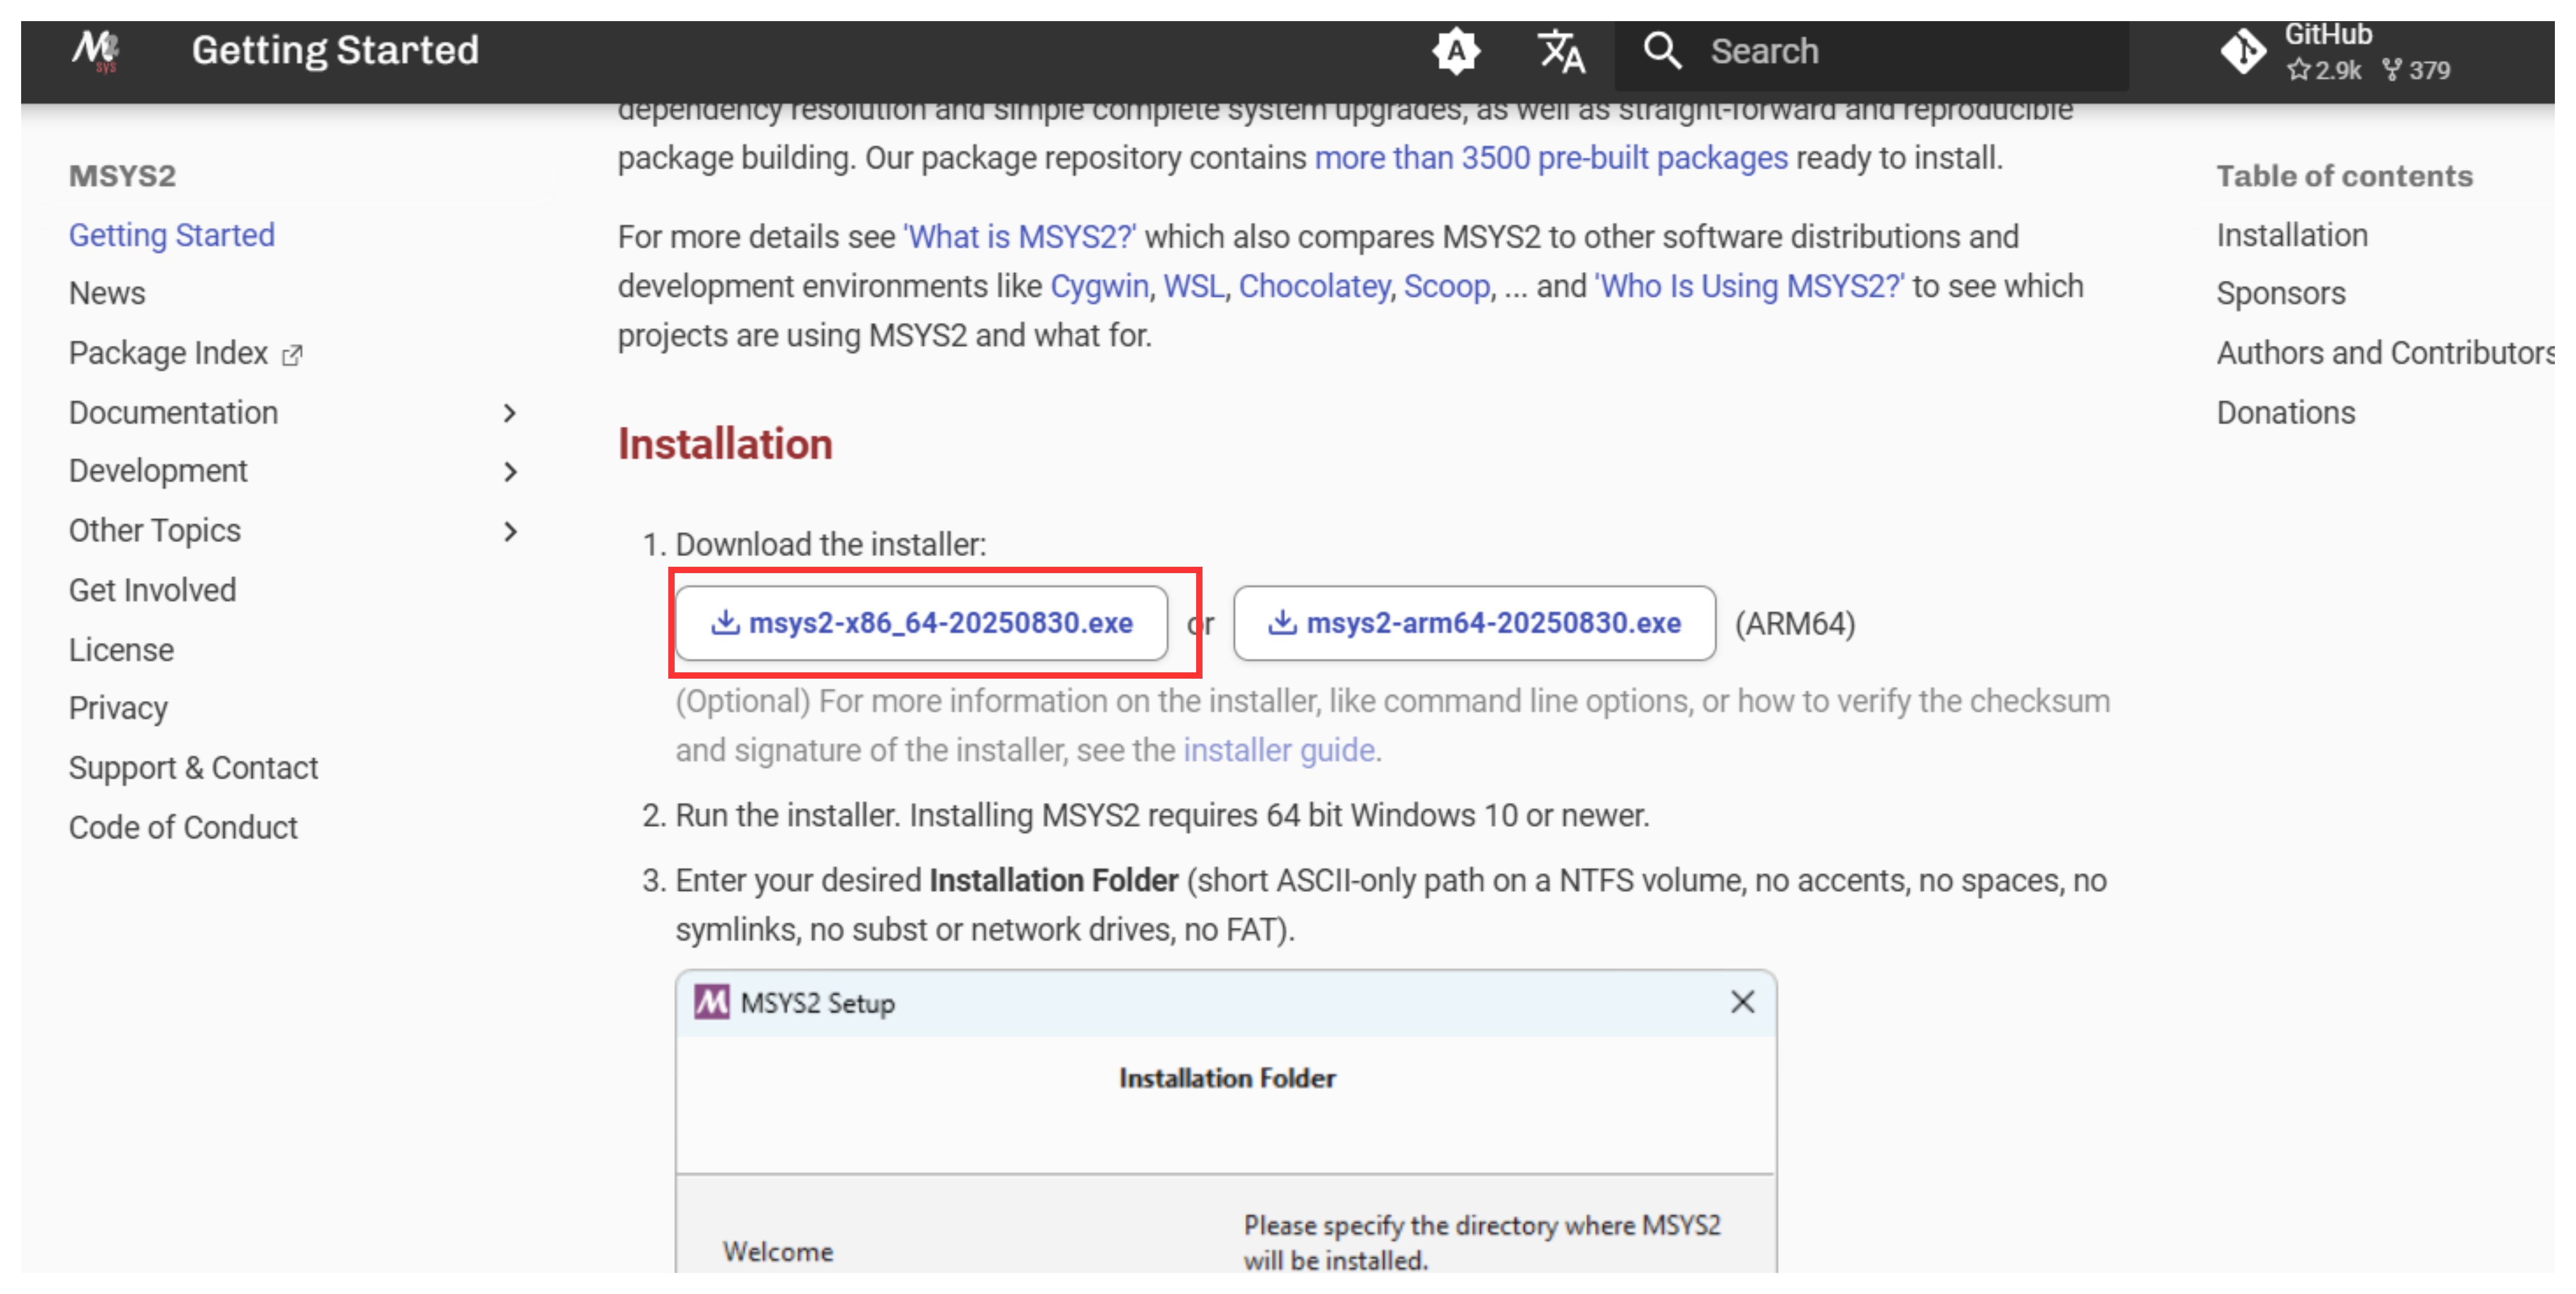Open the Support & Contact page
This screenshot has width=2576, height=1294.
click(x=193, y=768)
